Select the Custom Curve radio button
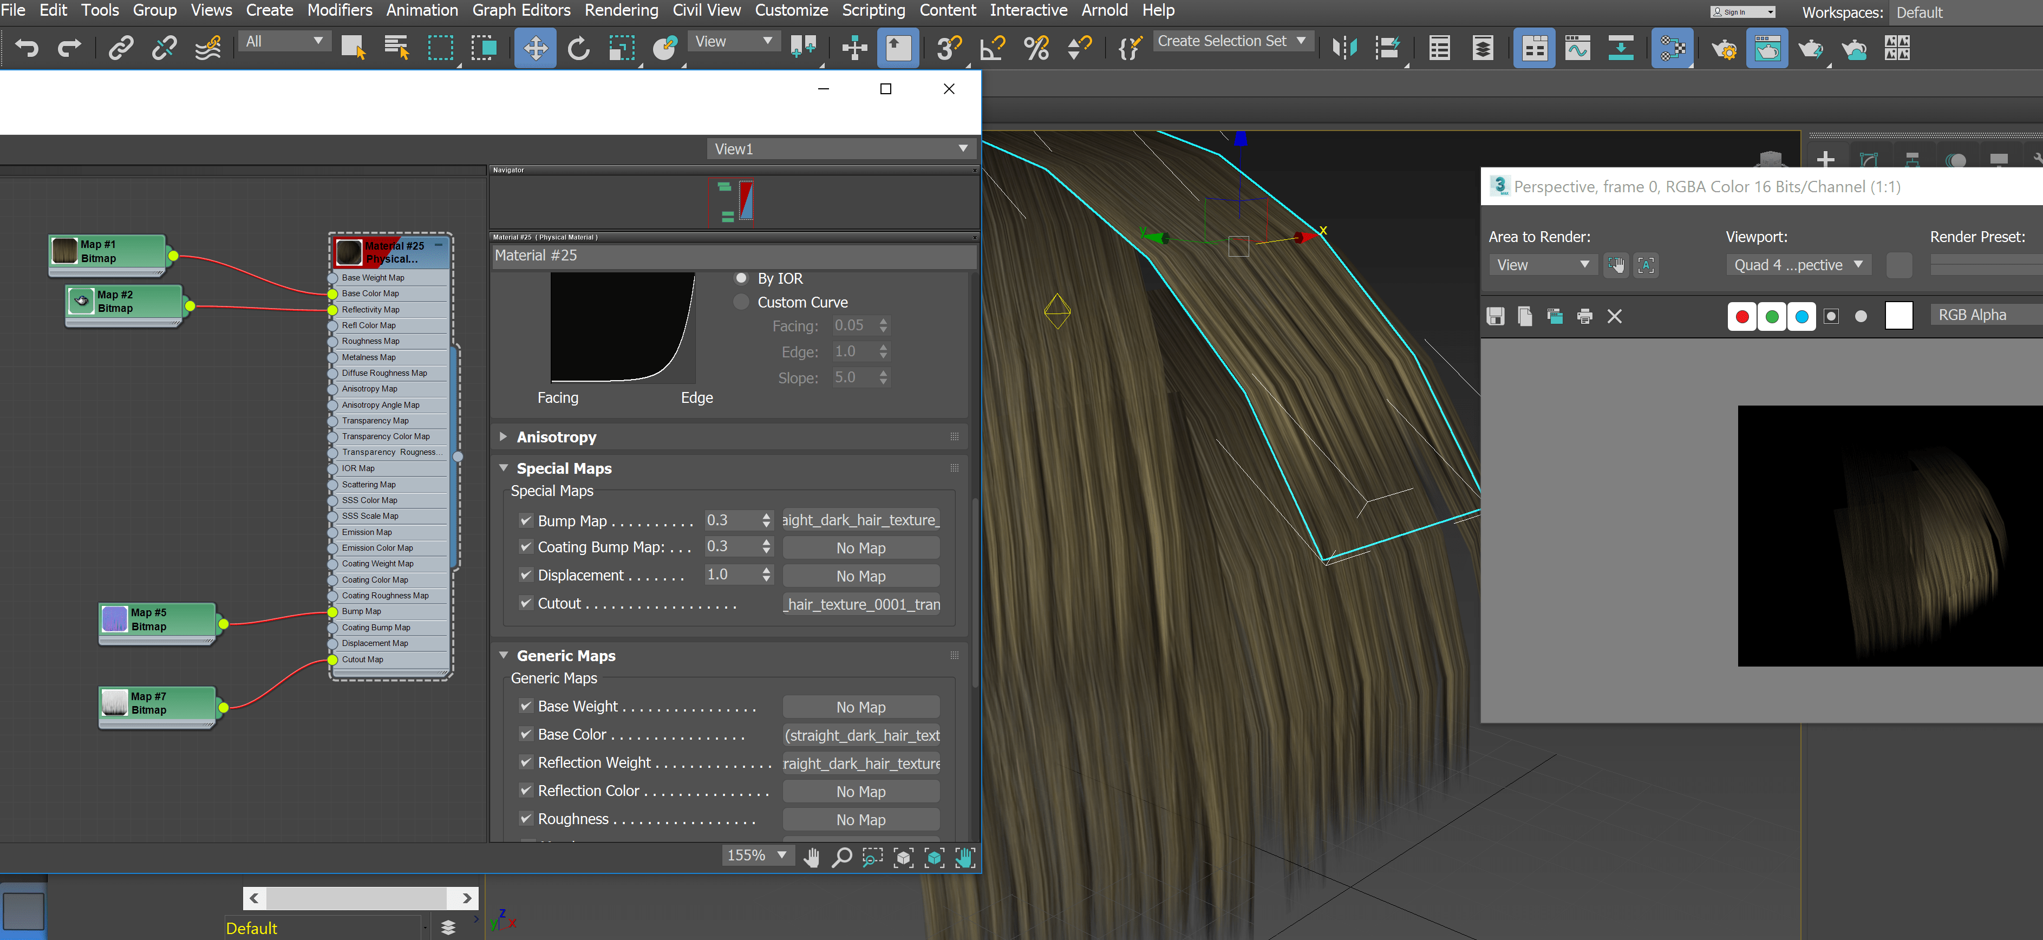 point(741,302)
